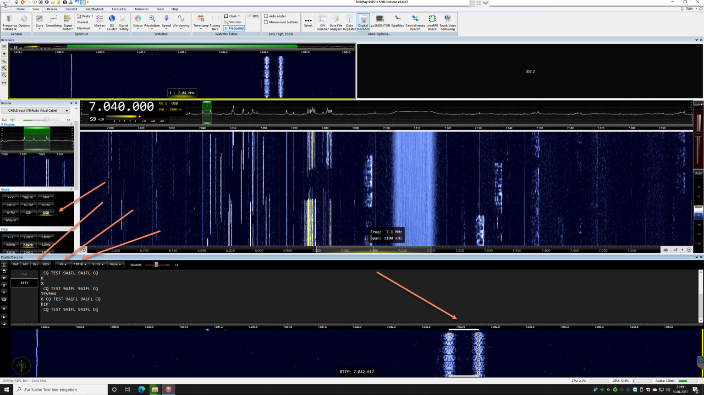Select the 2.4kHz filter button
This screenshot has height=395, width=704.
click(46, 237)
